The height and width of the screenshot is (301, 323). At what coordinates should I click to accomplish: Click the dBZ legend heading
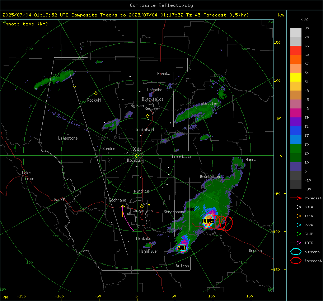[x=304, y=19]
